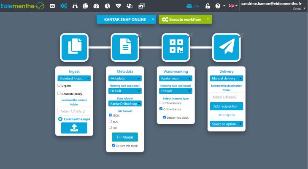This screenshot has width=308, height=169.
Task: Click the KANTAR SNAP ONLINE workflow button
Action: [x=125, y=19]
